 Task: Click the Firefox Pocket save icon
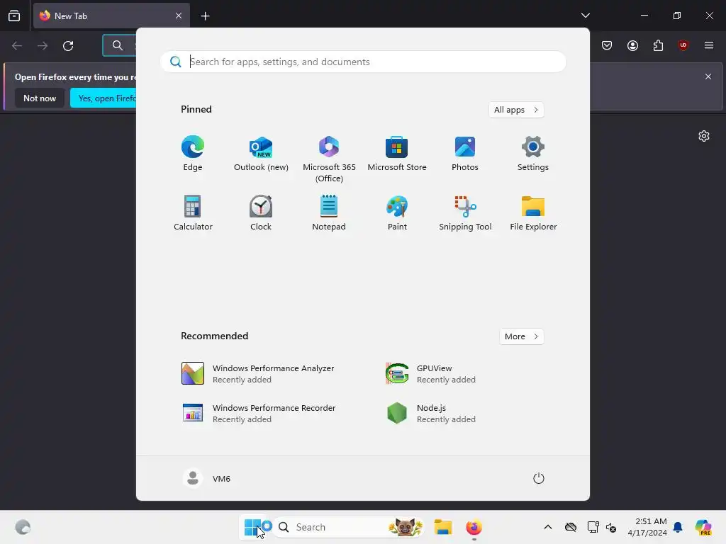point(607,45)
